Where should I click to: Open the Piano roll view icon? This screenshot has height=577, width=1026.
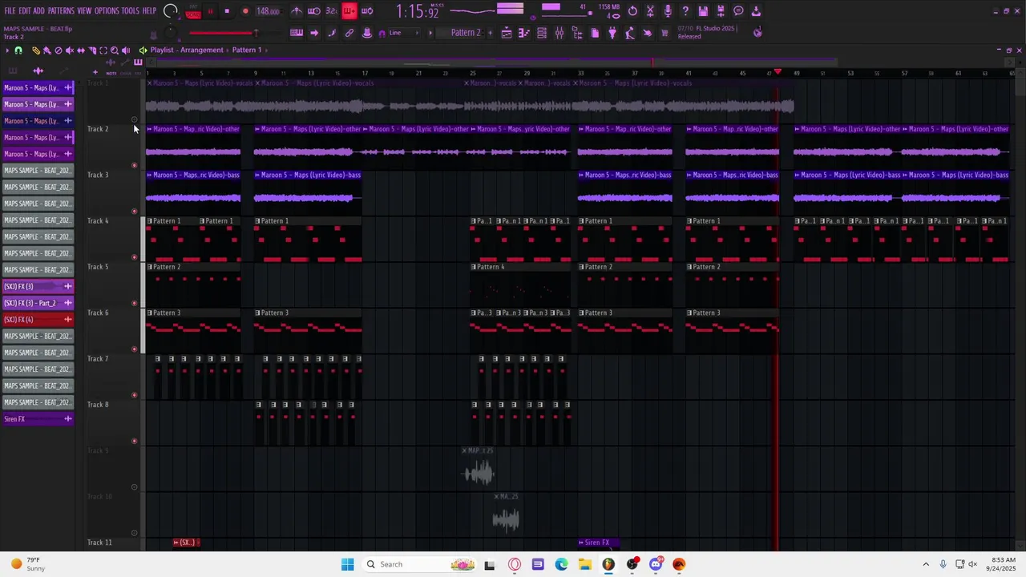[524, 33]
